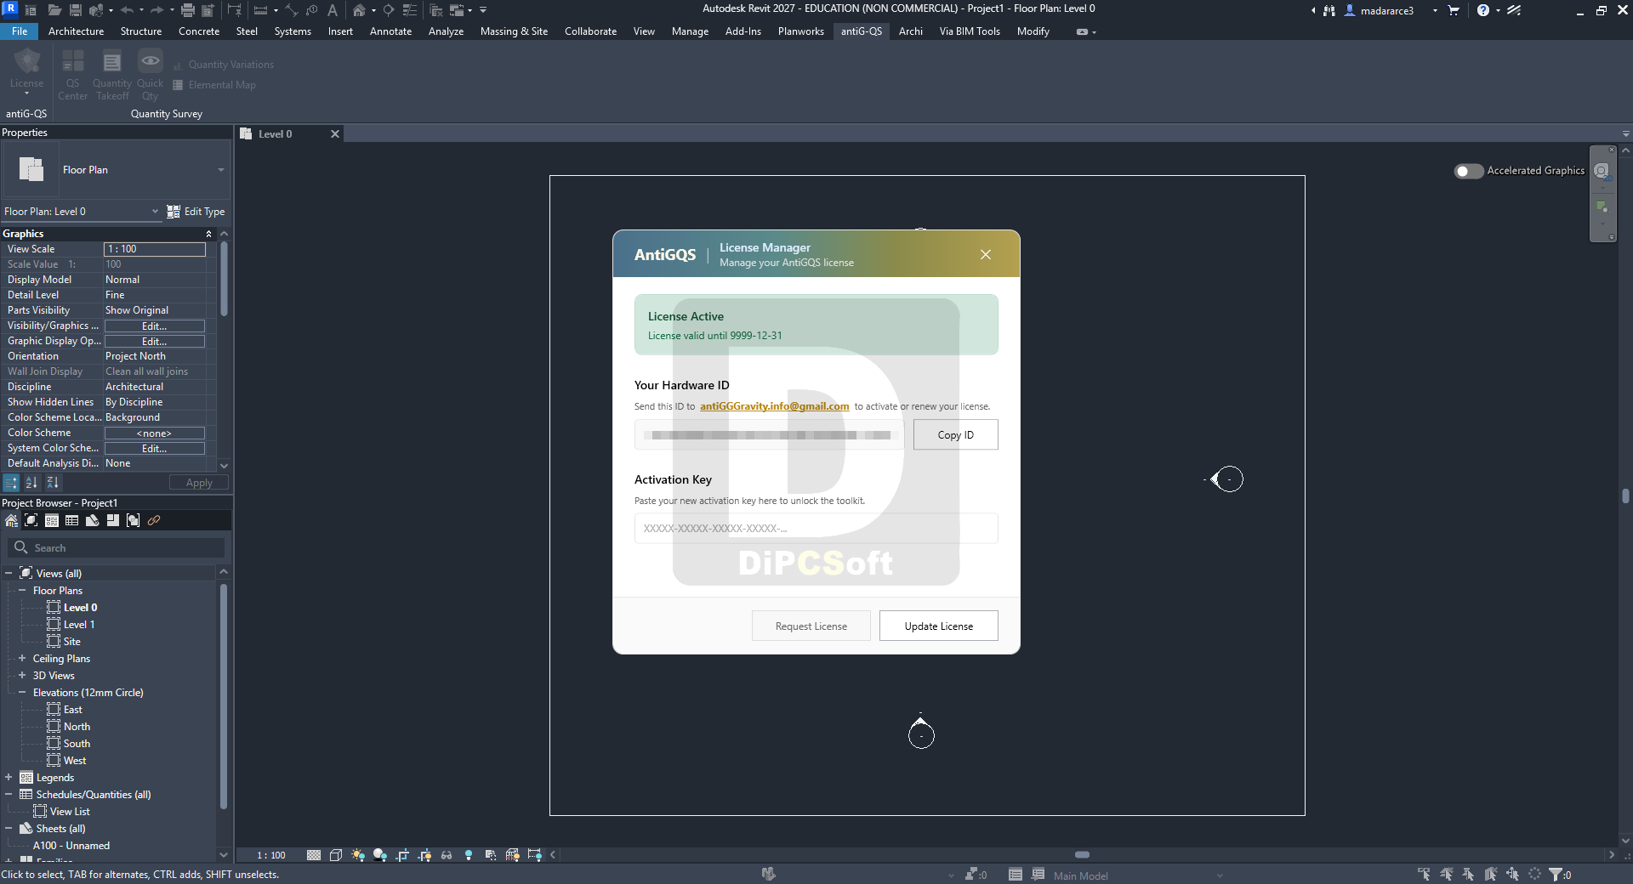Undo the last action in the toolbar

[x=127, y=10]
